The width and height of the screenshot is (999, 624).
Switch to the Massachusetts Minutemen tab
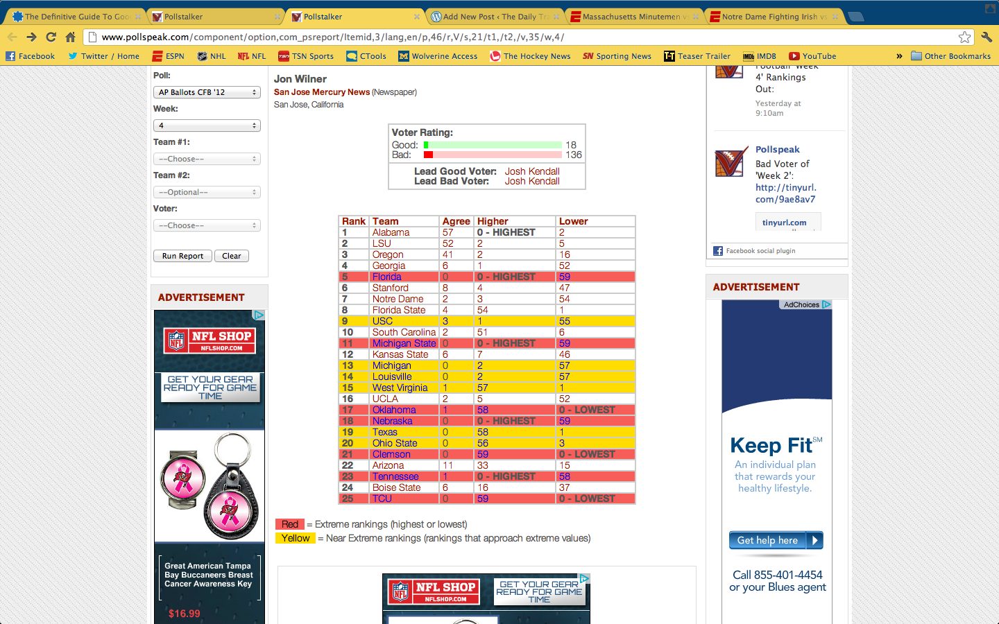tap(633, 17)
